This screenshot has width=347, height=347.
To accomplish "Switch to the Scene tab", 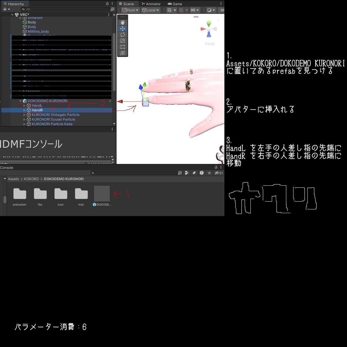I will pos(126,4).
